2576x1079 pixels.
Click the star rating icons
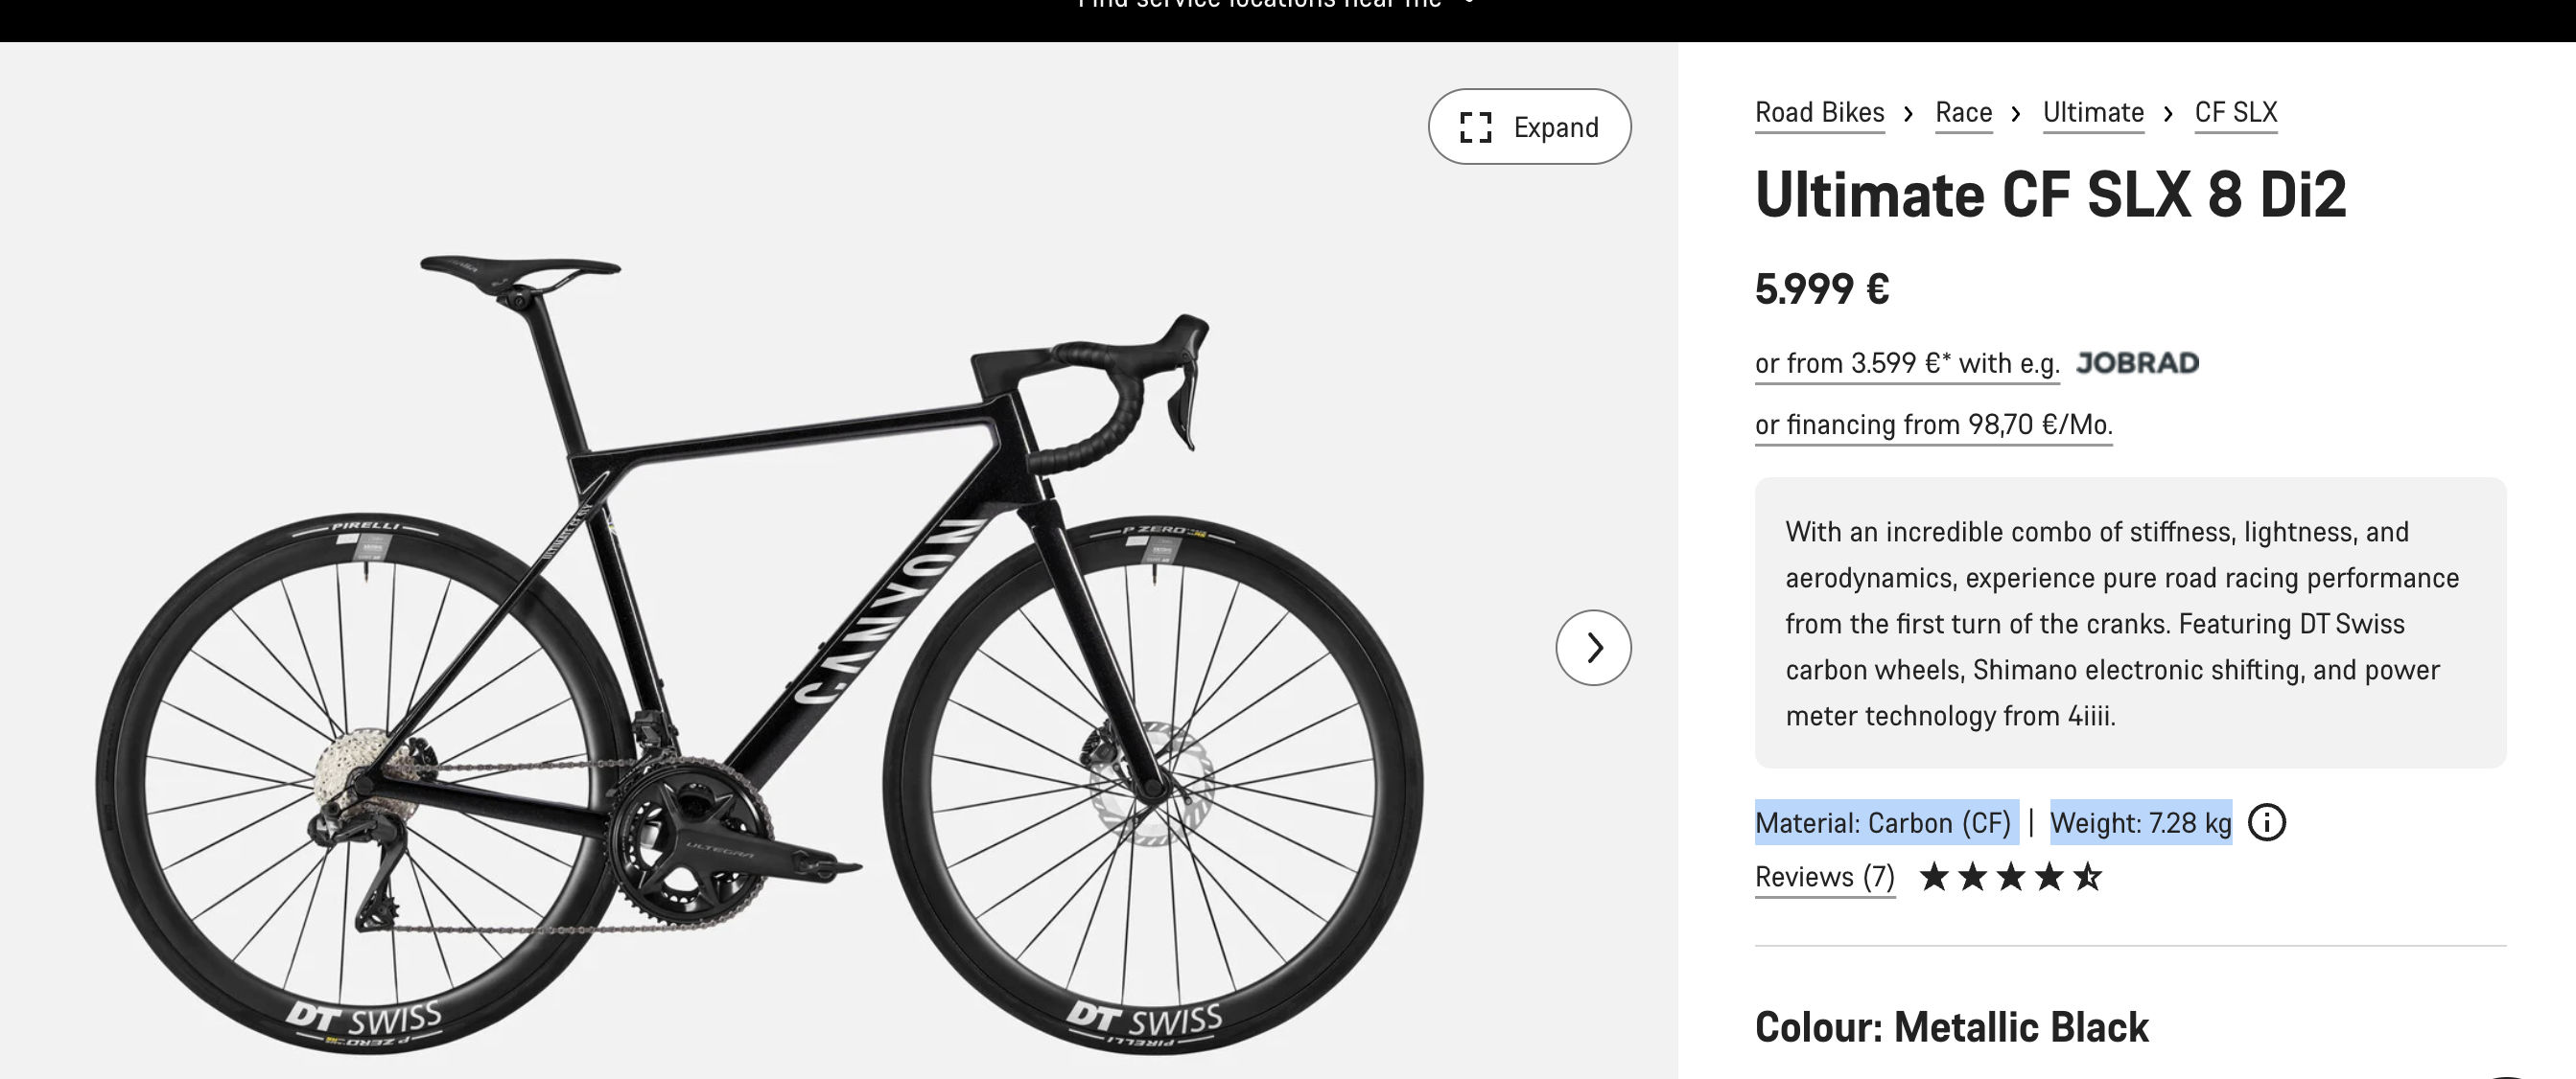click(x=2010, y=877)
